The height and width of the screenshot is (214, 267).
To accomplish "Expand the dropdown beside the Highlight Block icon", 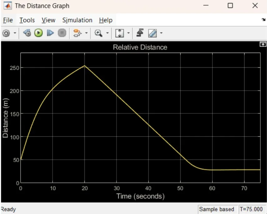I will 86,33.
